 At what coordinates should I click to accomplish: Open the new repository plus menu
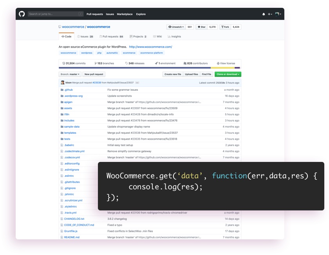(x=270, y=14)
